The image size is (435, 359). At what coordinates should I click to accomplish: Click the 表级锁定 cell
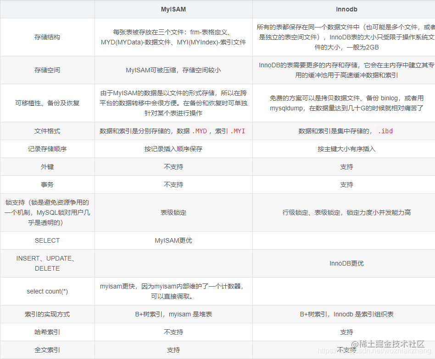pos(173,212)
